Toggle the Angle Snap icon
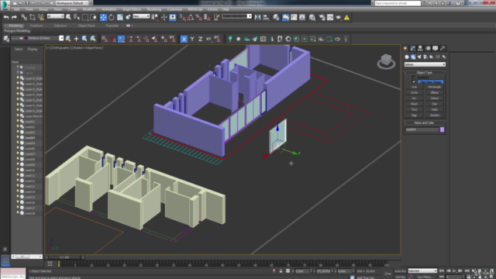496x279 pixels. click(x=191, y=17)
